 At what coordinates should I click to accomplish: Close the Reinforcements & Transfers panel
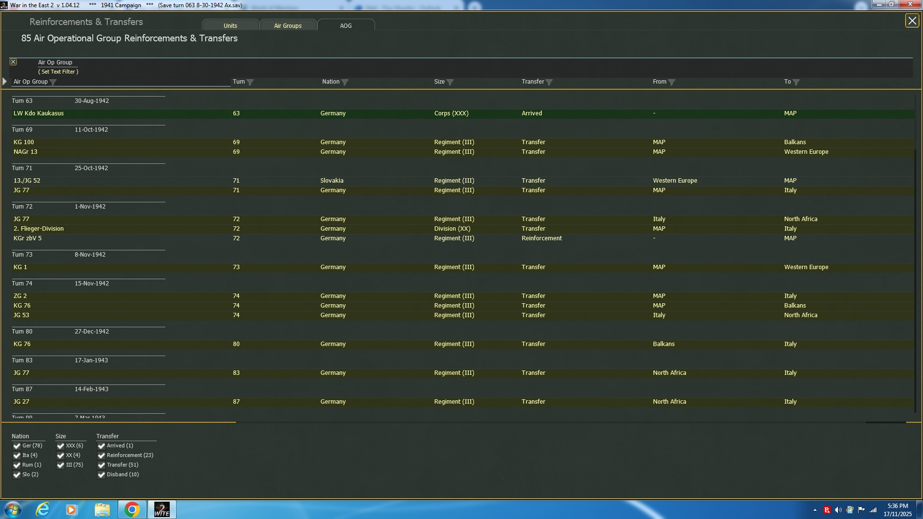click(911, 21)
